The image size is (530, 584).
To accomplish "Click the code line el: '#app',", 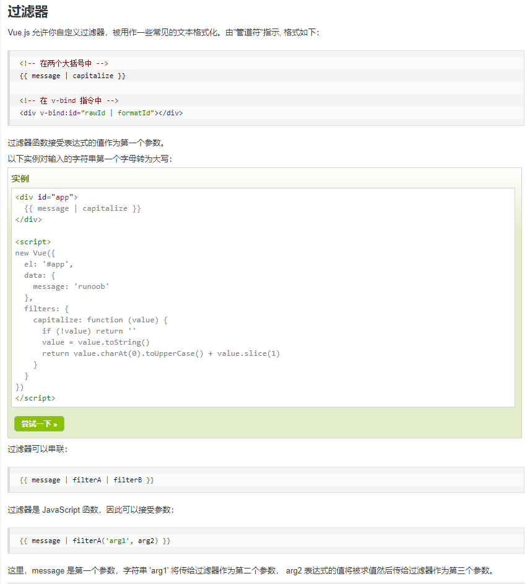I will point(48,264).
